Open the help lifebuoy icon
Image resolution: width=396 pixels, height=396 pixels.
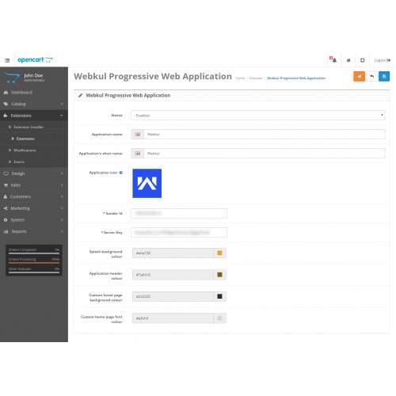point(363,60)
